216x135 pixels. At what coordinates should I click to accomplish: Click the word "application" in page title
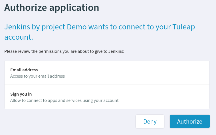click(x=74, y=8)
